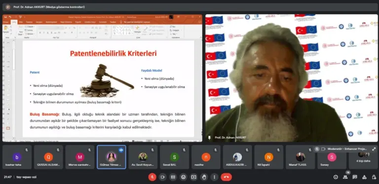This screenshot has width=379, height=184.
Task: Select bashar taha participant tile
Action: pyautogui.click(x=17, y=157)
